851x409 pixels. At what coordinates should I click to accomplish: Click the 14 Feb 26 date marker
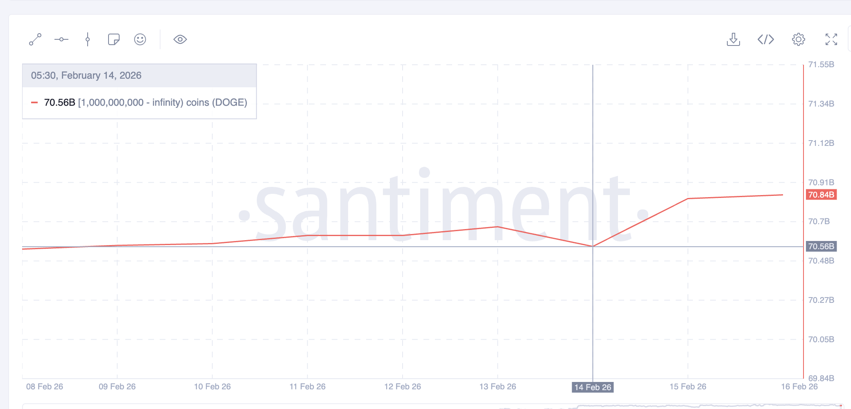coord(592,387)
